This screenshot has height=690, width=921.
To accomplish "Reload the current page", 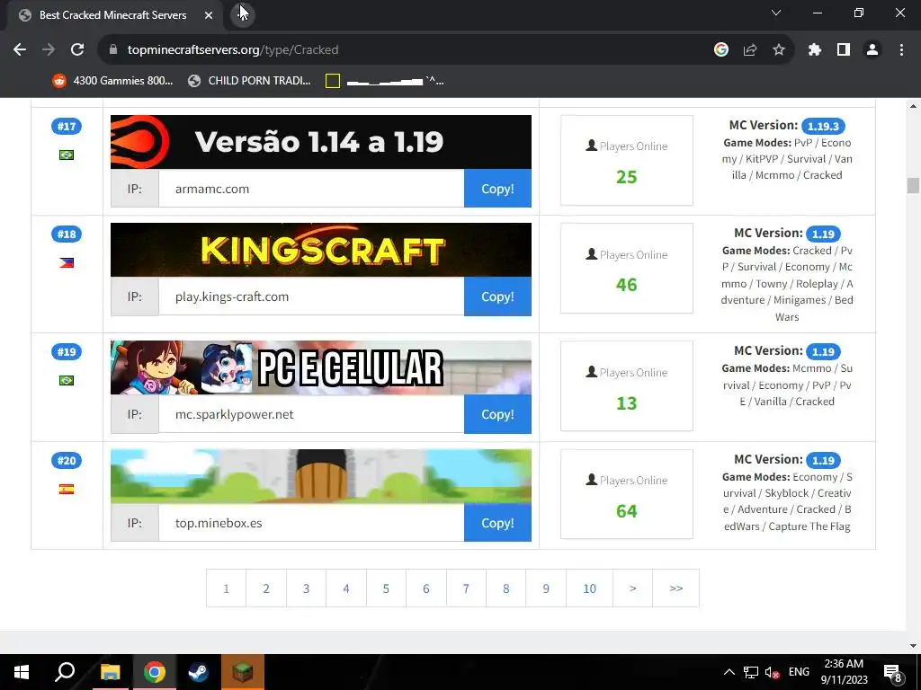I will pos(77,50).
